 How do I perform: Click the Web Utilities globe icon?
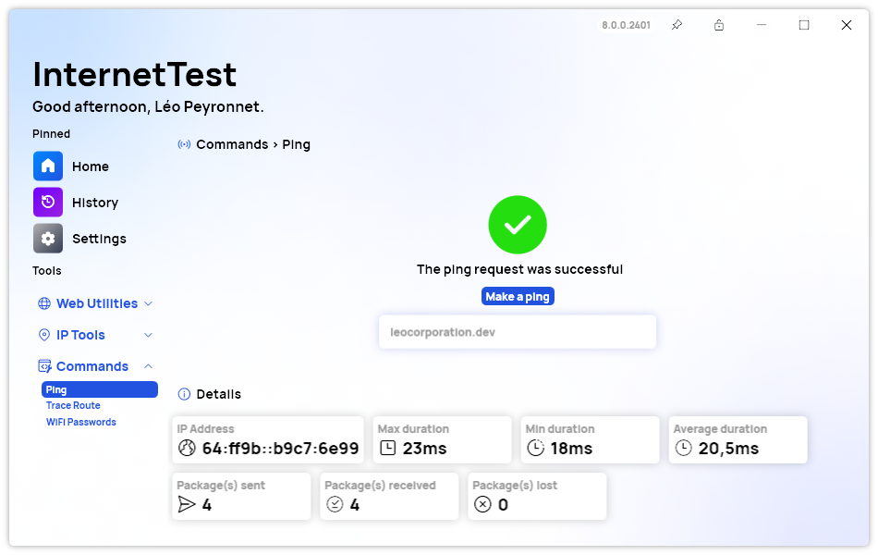(44, 303)
